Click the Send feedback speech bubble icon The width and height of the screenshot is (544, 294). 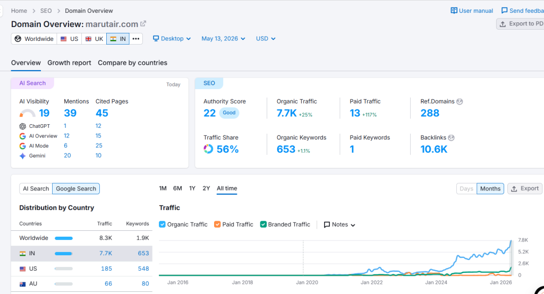pyautogui.click(x=505, y=11)
